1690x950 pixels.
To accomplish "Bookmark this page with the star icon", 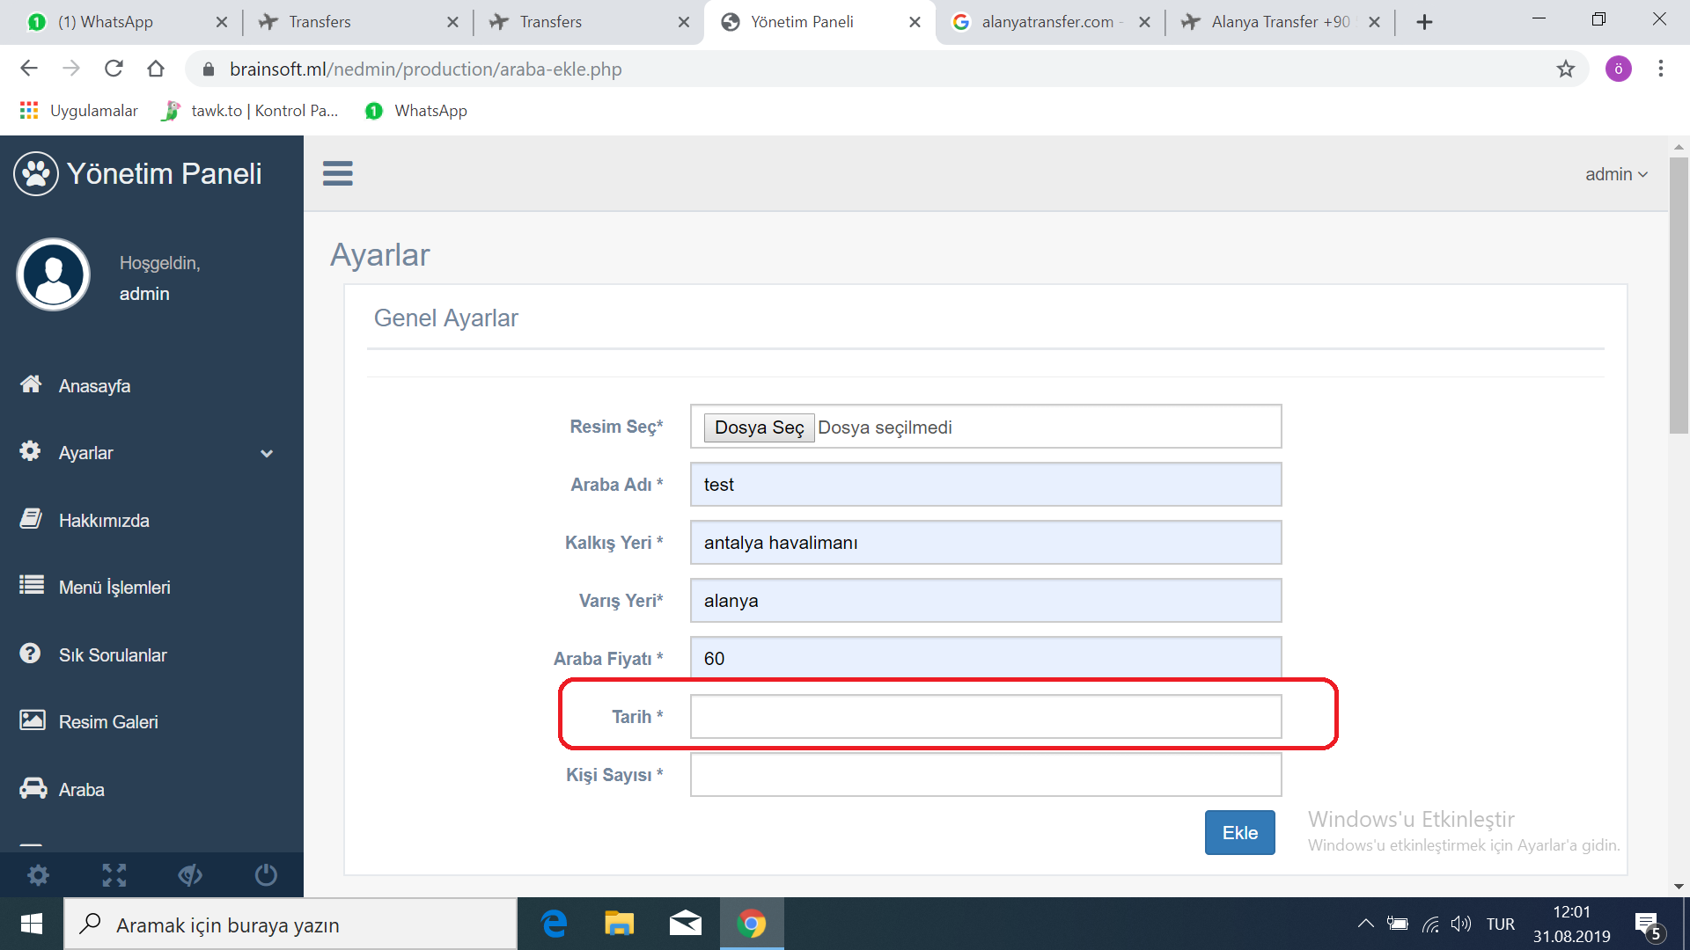I will click(x=1565, y=69).
